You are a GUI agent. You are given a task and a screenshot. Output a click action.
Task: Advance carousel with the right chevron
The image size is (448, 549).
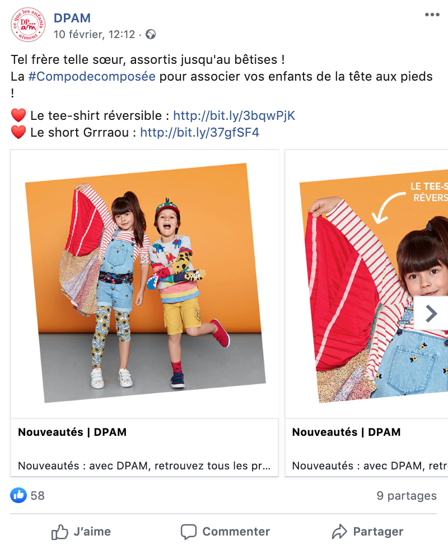pos(431,313)
